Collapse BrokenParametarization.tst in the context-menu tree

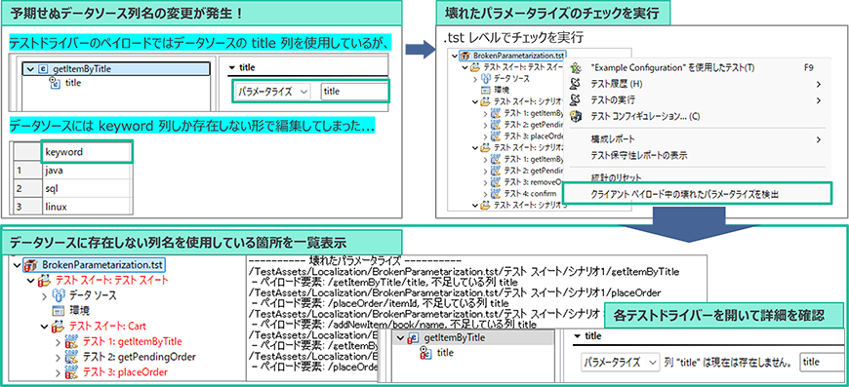454,56
